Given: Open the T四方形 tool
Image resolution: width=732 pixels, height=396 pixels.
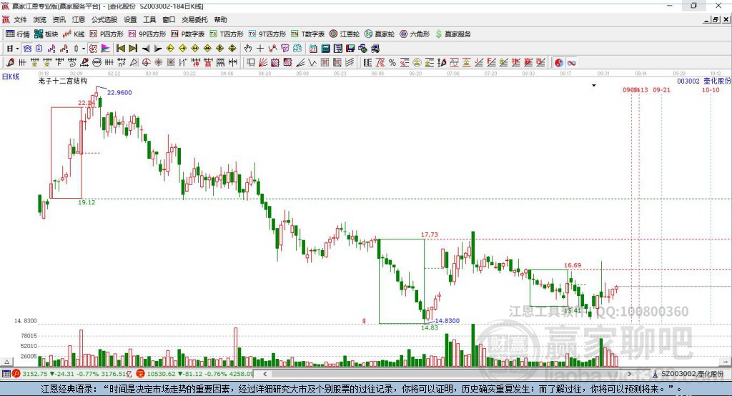Looking at the screenshot, I should tap(227, 34).
